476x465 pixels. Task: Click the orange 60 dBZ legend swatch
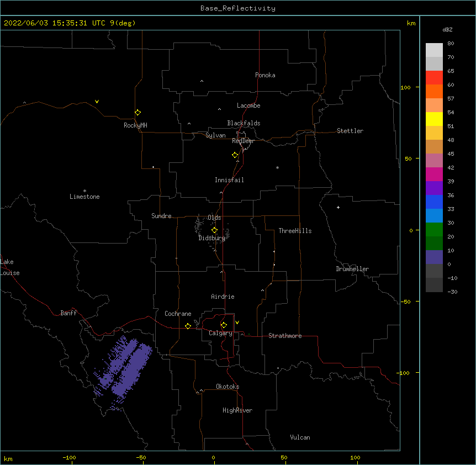(434, 92)
